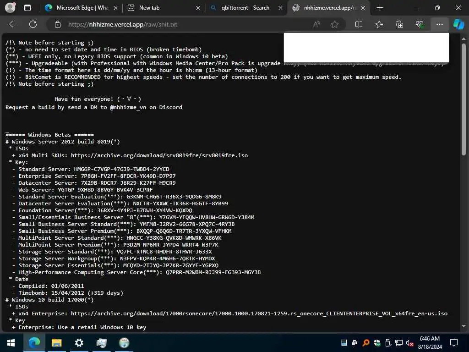
Task: Click the orange magnifier tray icon
Action: tap(366, 343)
